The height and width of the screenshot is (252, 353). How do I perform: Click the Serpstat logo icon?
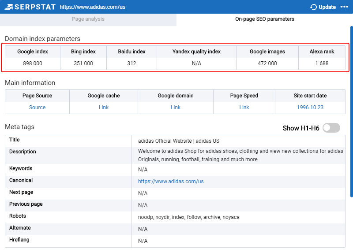(8, 7)
